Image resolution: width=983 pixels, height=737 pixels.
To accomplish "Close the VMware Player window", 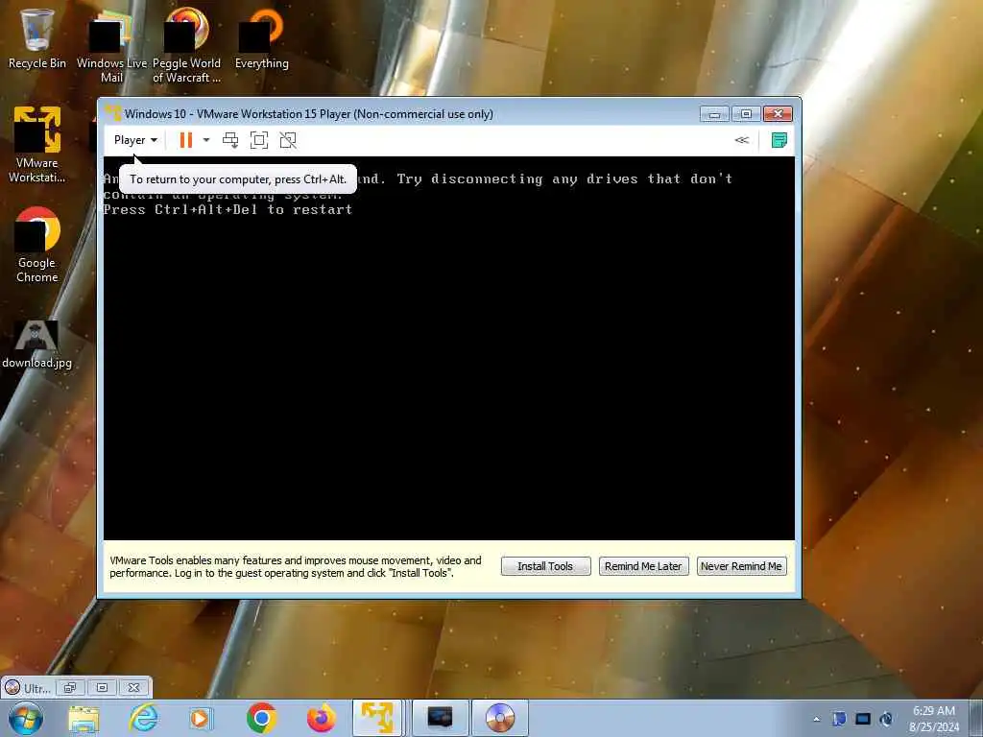I will coord(778,113).
